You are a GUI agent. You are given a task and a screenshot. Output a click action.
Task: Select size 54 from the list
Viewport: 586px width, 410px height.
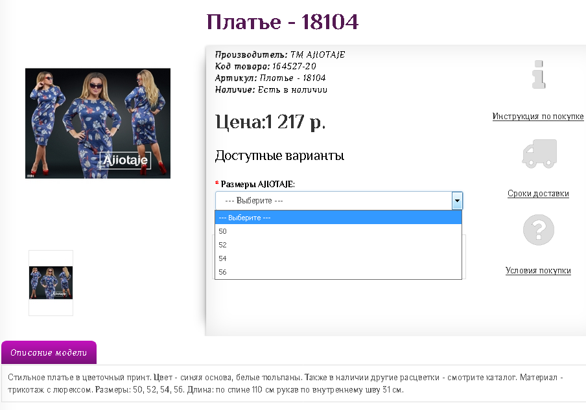tap(338, 258)
